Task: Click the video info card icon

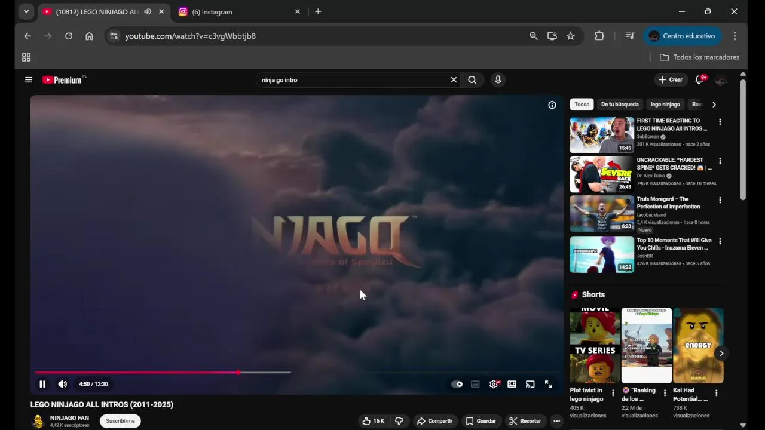Action: click(x=552, y=105)
